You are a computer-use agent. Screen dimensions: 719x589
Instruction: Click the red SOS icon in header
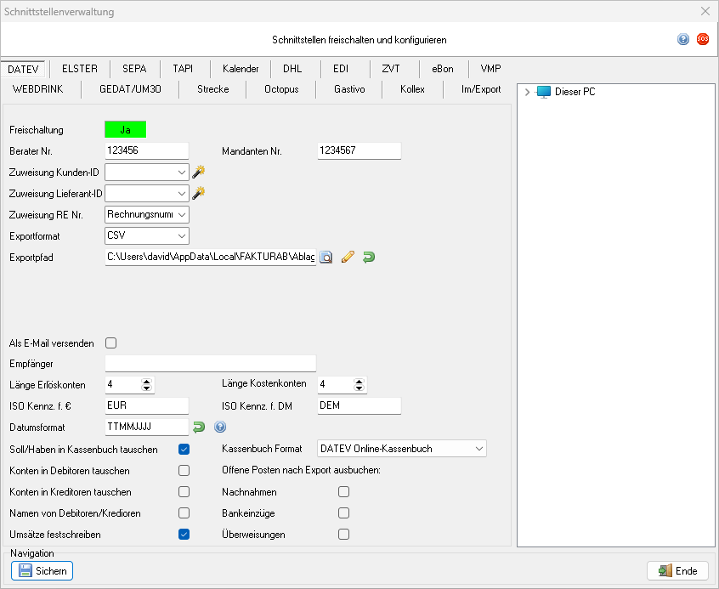[x=702, y=39]
